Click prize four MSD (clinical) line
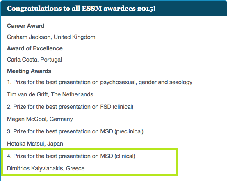 click(71, 156)
